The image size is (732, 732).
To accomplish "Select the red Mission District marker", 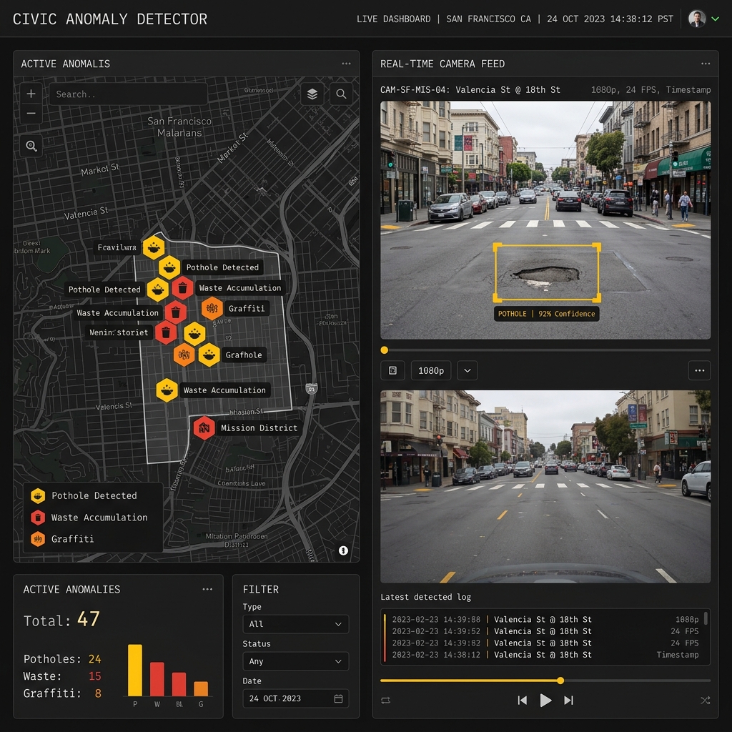I will (204, 427).
